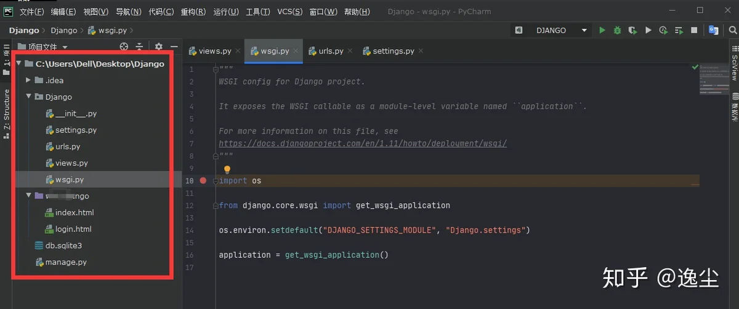Collapse the folder containing index.html
This screenshot has width=739, height=309.
click(28, 196)
